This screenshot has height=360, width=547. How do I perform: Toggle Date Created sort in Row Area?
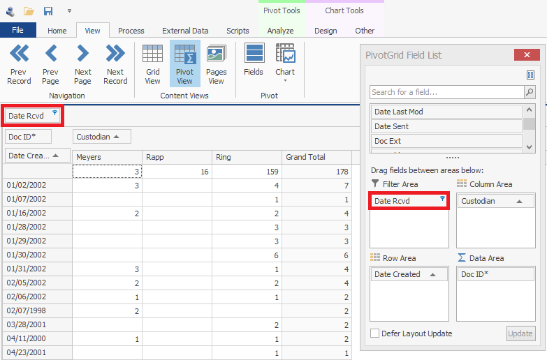433,274
